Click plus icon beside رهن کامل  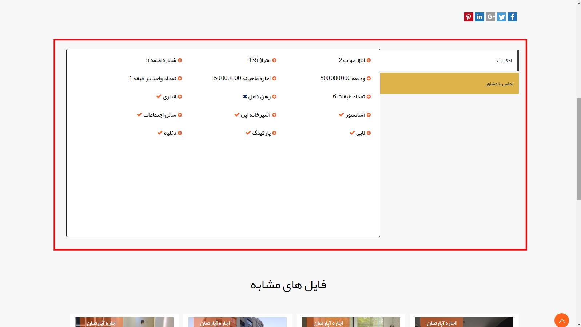274,96
